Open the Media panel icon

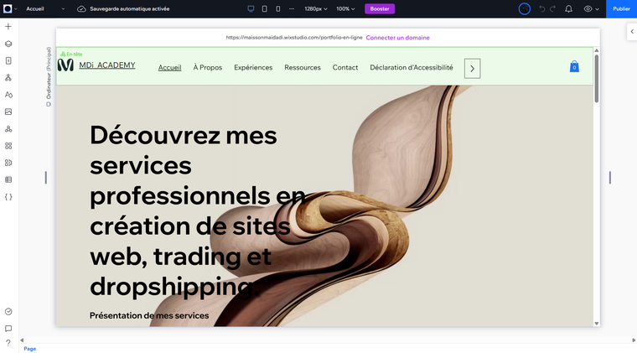pyautogui.click(x=8, y=112)
